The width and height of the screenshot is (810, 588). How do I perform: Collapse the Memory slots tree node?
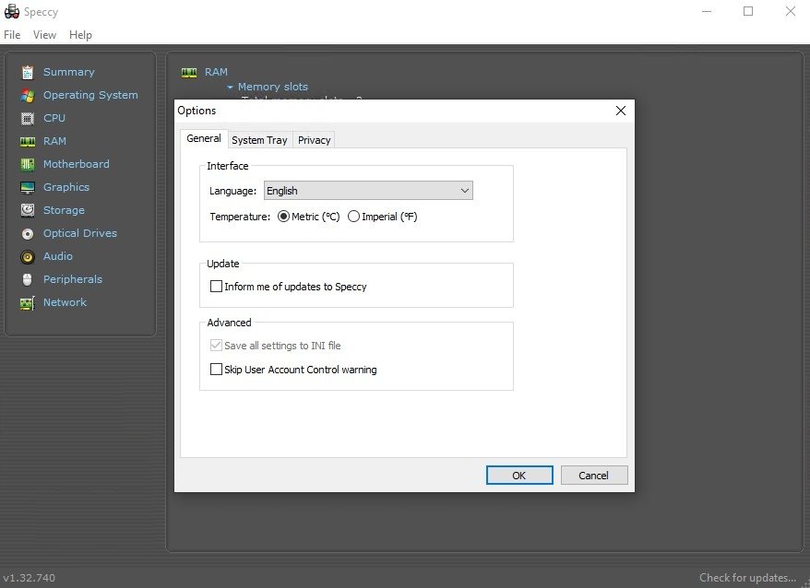(230, 88)
